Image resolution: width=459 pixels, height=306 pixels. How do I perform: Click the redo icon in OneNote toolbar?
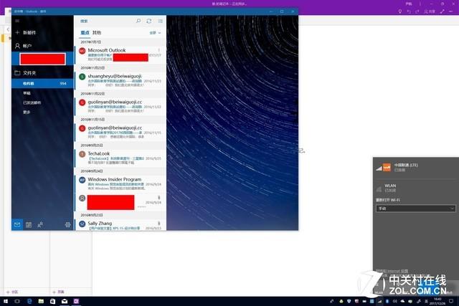coord(417,11)
